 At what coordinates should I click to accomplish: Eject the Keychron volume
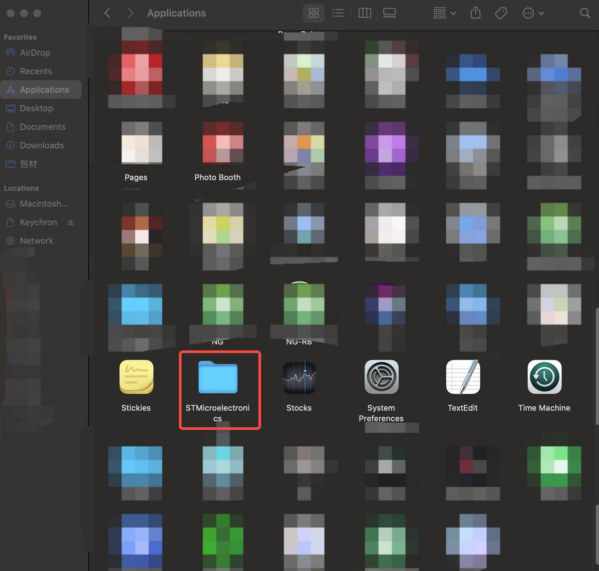click(71, 222)
